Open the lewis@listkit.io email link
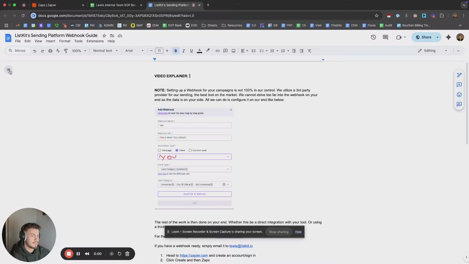469x264 pixels. pos(241,246)
